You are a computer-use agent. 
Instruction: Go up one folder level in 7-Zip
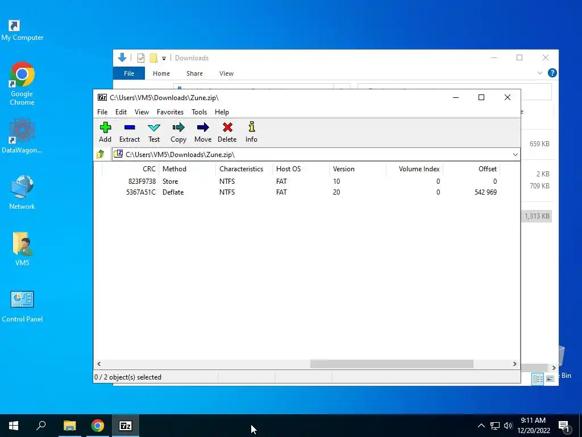pyautogui.click(x=101, y=154)
